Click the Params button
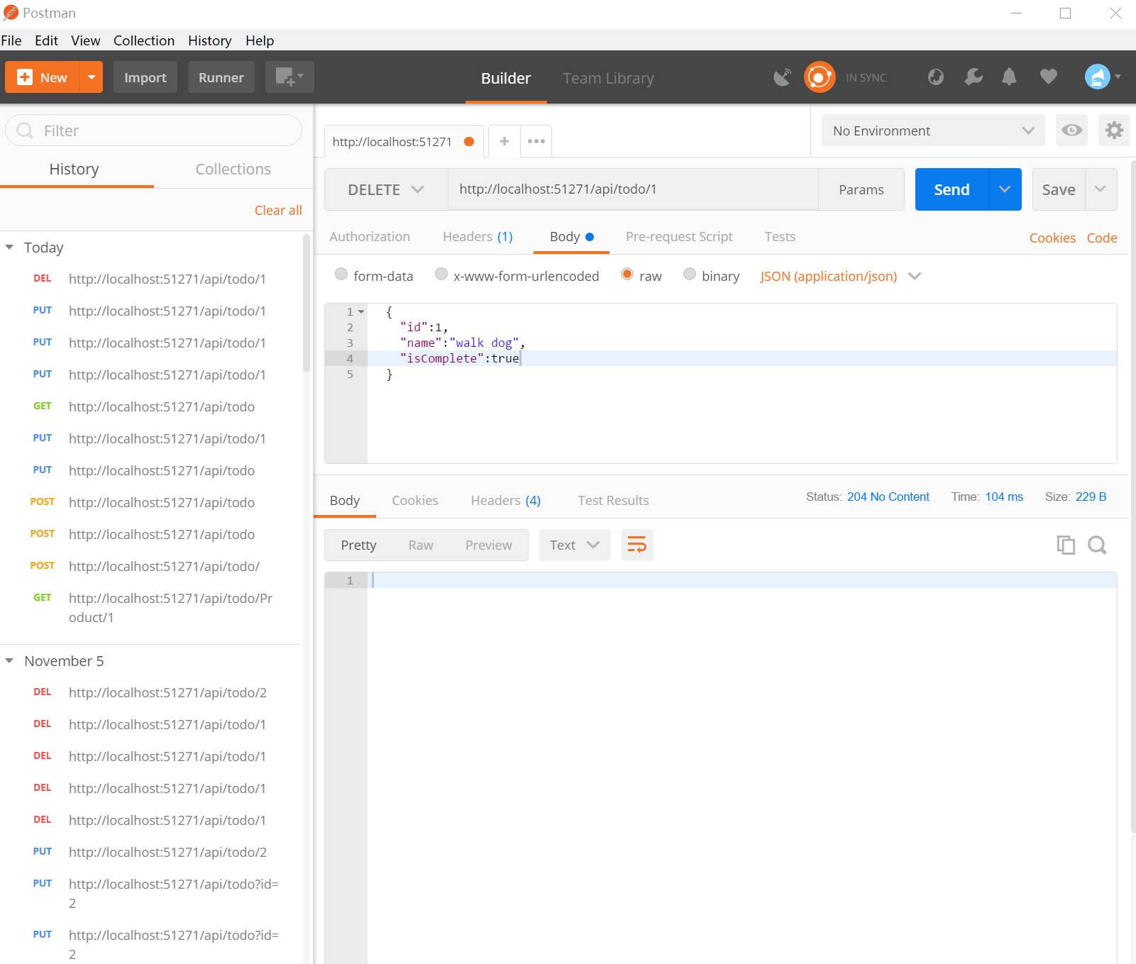1136x964 pixels. coord(861,189)
